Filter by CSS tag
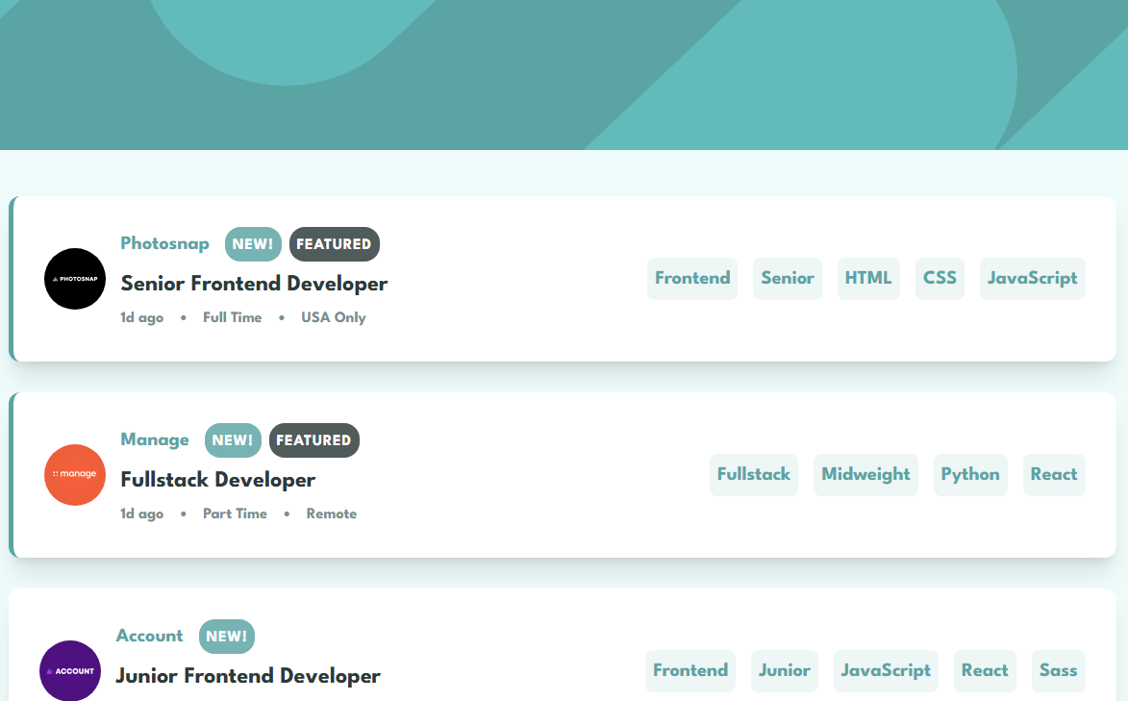Image resolution: width=1128 pixels, height=701 pixels. (940, 279)
